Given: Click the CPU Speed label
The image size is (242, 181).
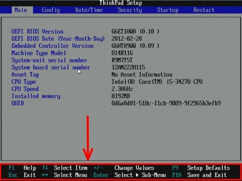Looking at the screenshot, I should pyautogui.click(x=25, y=89).
